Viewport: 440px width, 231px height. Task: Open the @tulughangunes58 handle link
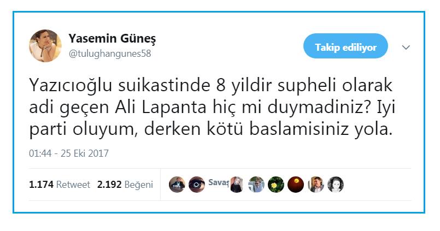pos(110,54)
